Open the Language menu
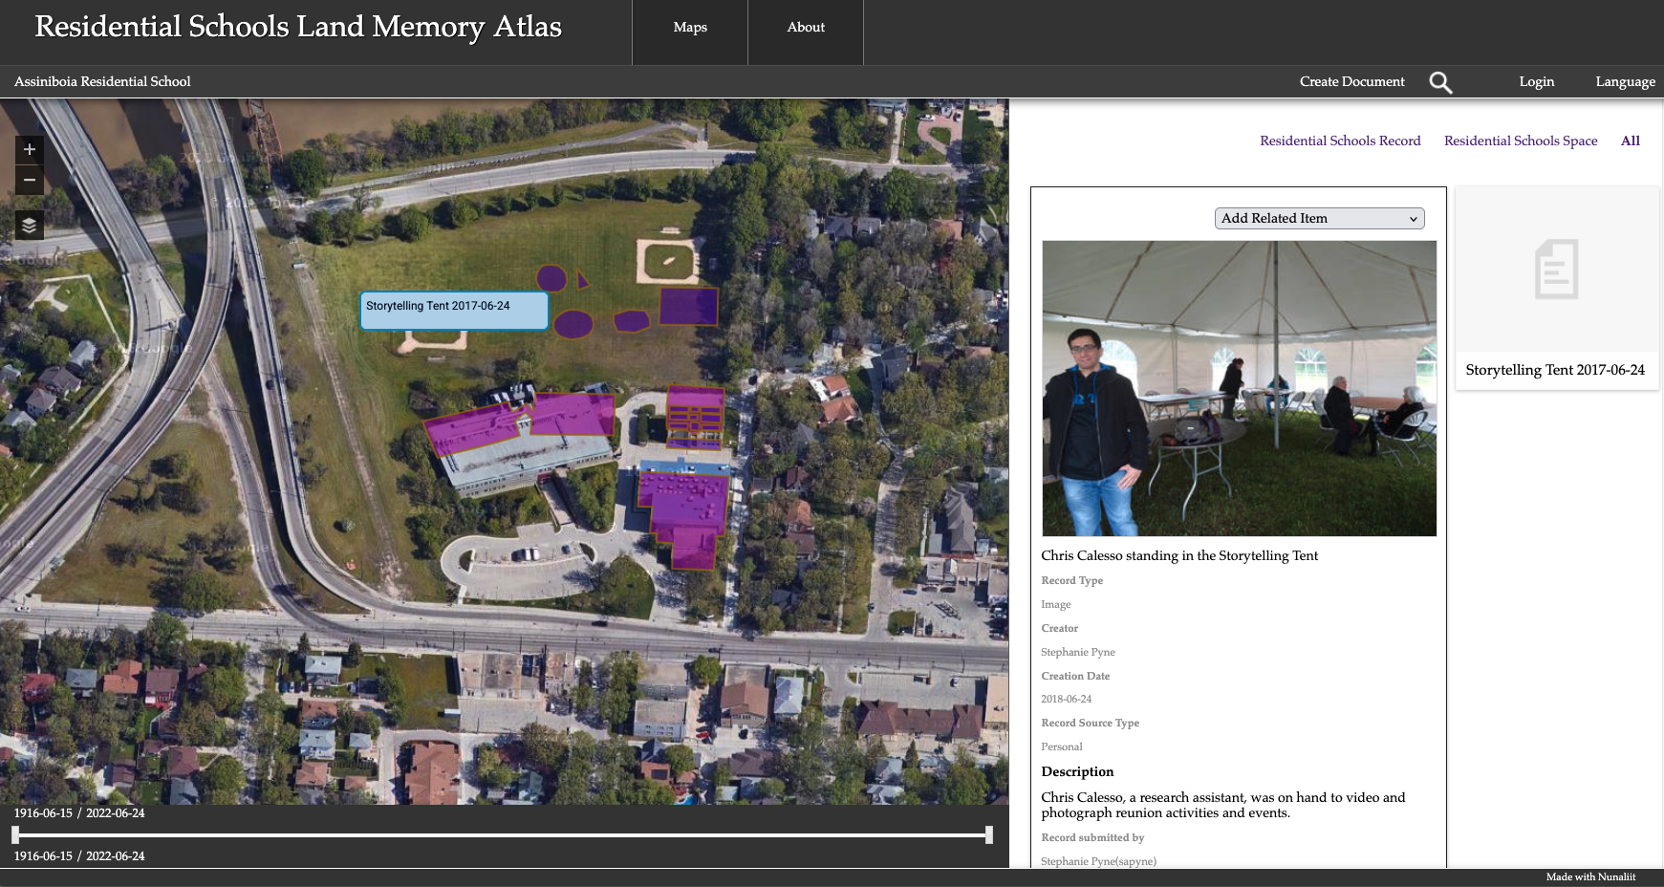The image size is (1664, 887). point(1625,82)
